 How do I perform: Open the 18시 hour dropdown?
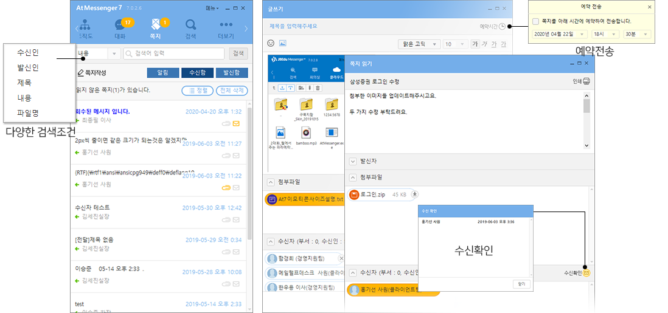click(x=605, y=34)
